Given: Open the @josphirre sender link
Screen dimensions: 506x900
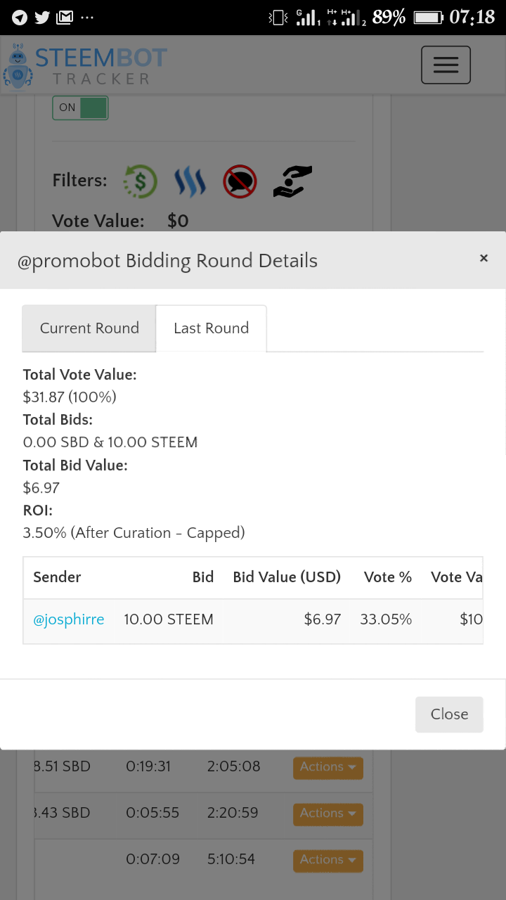Looking at the screenshot, I should pos(69,619).
